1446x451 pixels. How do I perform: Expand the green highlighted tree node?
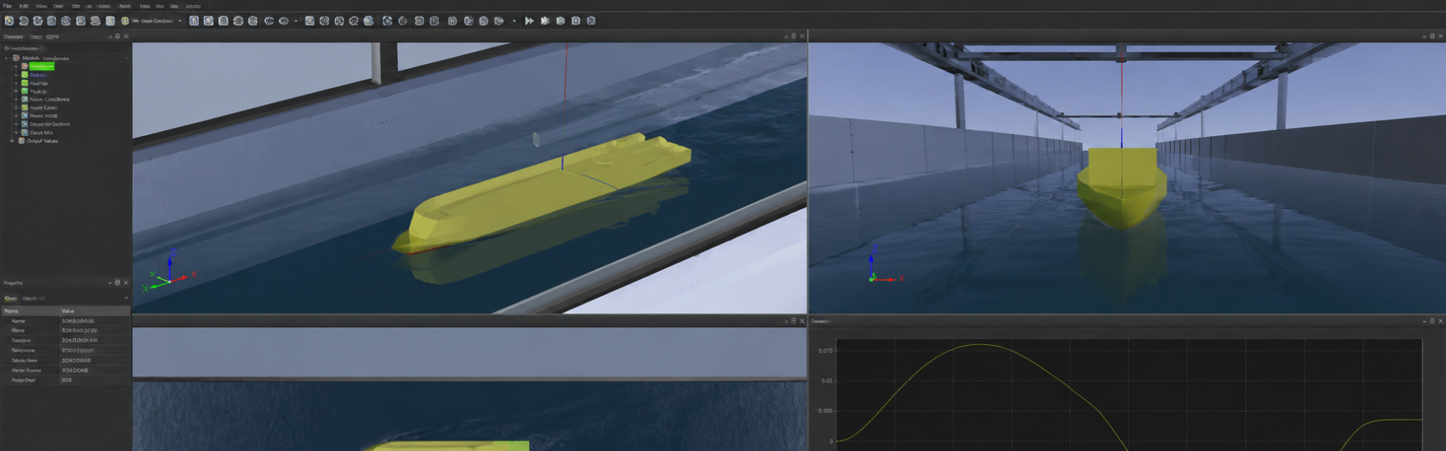point(16,66)
